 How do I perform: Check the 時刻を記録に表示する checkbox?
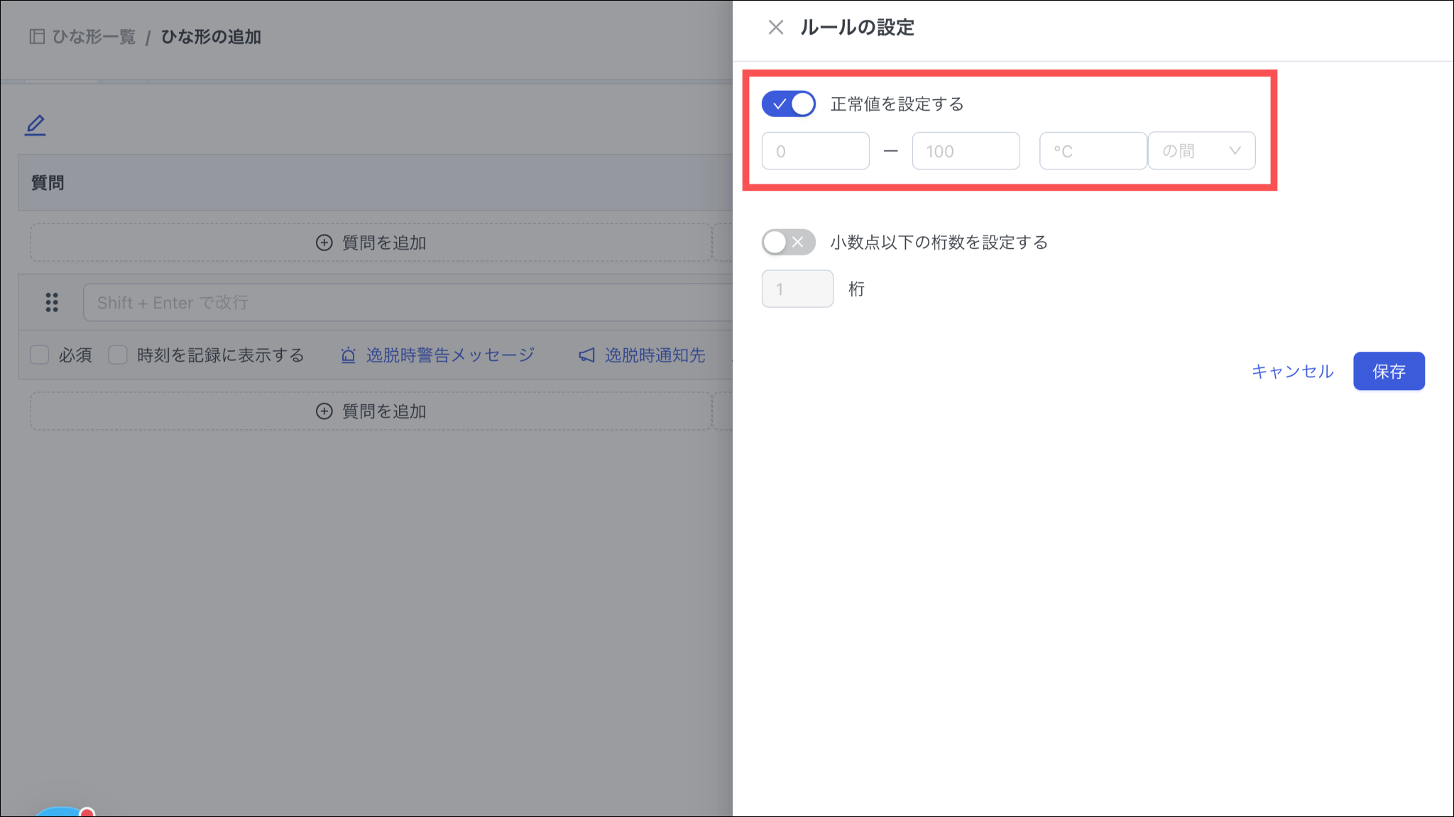pyautogui.click(x=118, y=355)
